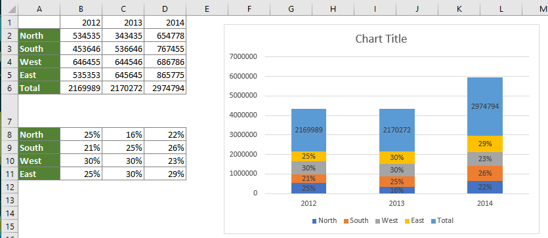Select 2014 gray West segment labeled 23%
Viewport: 548px width, 238px height.
[x=485, y=159]
